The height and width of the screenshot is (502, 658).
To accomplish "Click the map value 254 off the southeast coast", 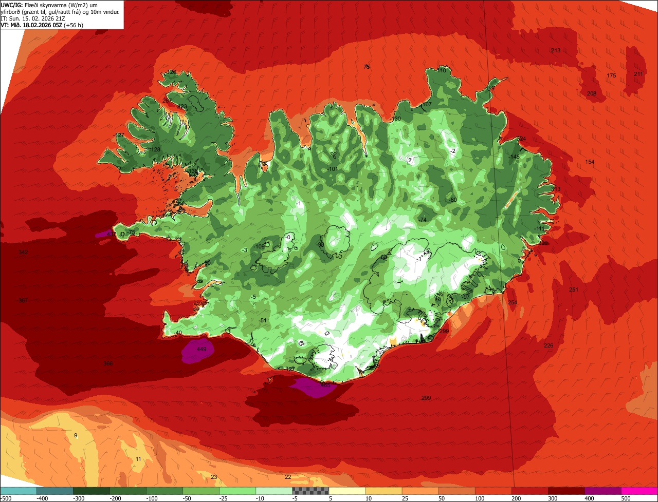I will (x=513, y=302).
